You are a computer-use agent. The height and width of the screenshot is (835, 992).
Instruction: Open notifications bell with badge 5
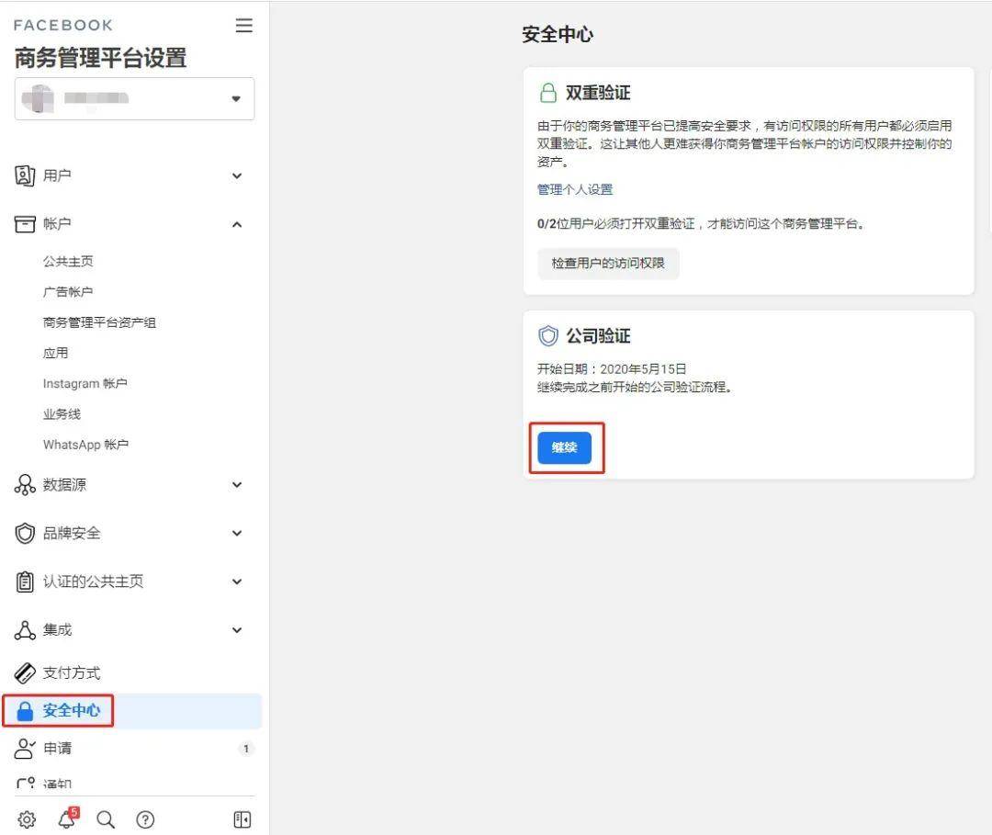coord(68,818)
